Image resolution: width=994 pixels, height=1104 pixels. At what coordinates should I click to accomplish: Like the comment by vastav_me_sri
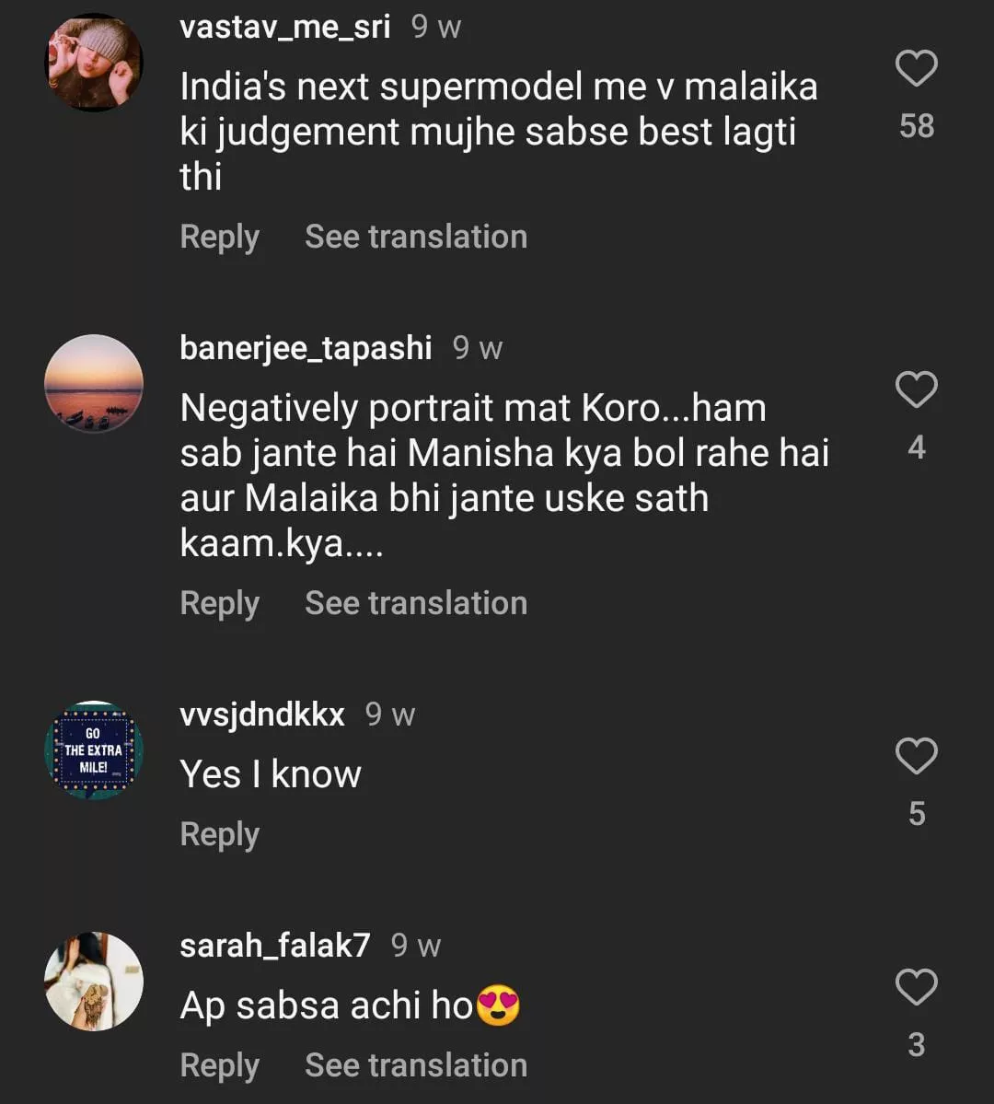916,69
